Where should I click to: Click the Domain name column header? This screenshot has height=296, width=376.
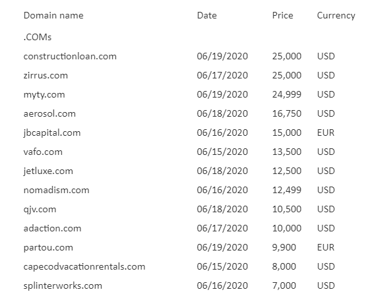(x=53, y=16)
